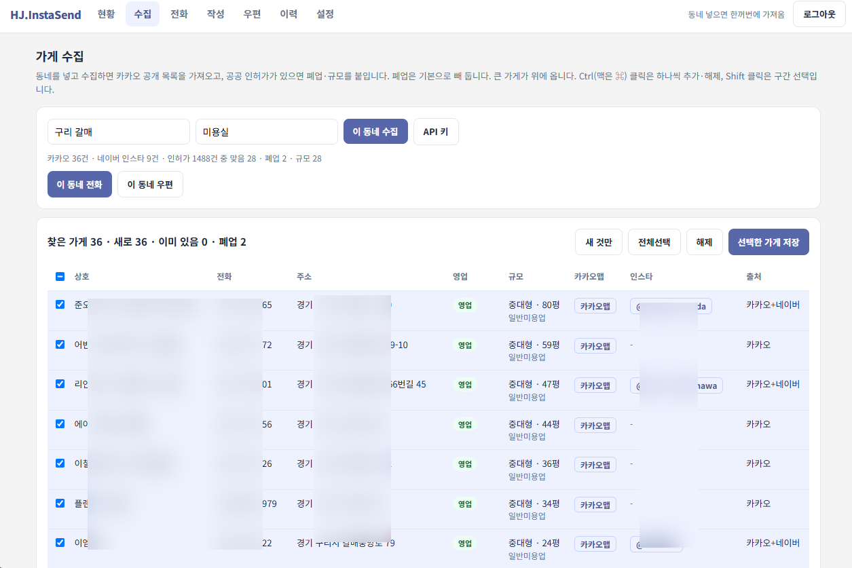852x568 pixels.
Task: Click the 주소 column header
Action: click(x=304, y=277)
